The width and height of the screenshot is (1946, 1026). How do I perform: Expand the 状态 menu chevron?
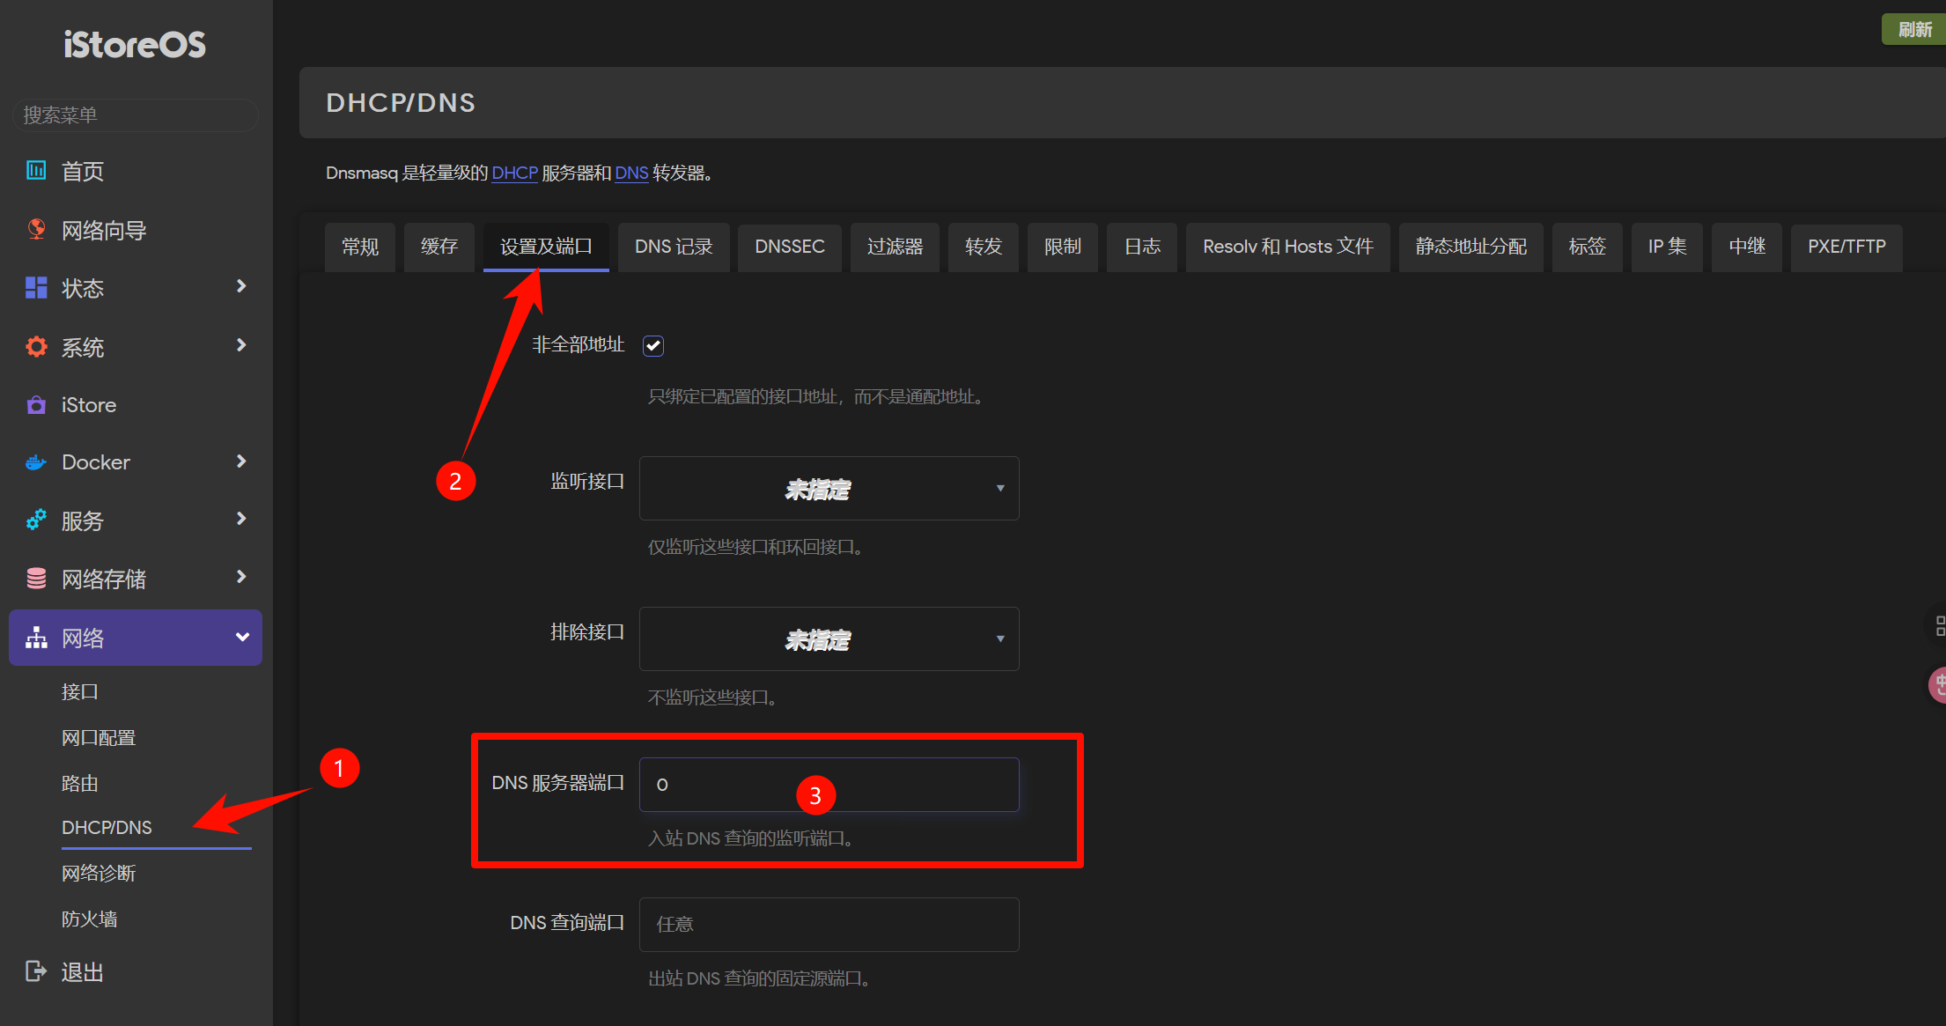click(x=241, y=287)
